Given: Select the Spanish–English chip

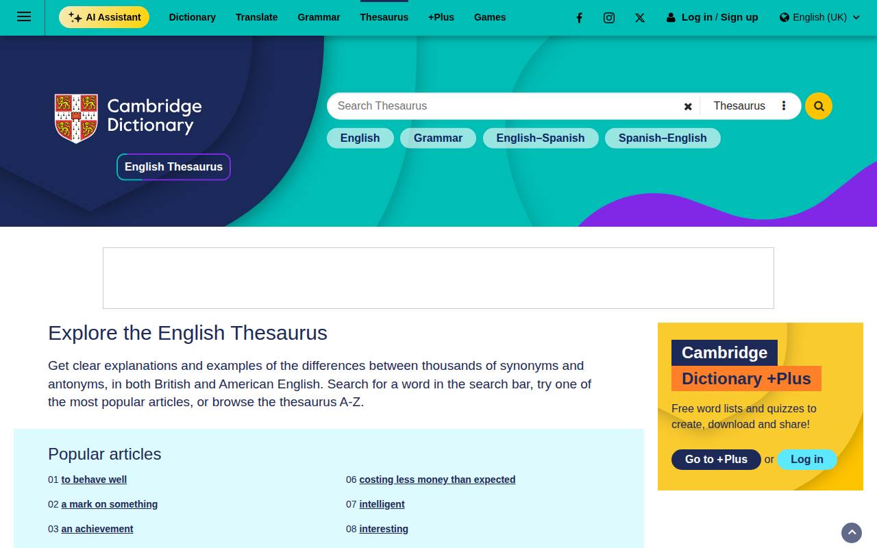Looking at the screenshot, I should (x=663, y=138).
